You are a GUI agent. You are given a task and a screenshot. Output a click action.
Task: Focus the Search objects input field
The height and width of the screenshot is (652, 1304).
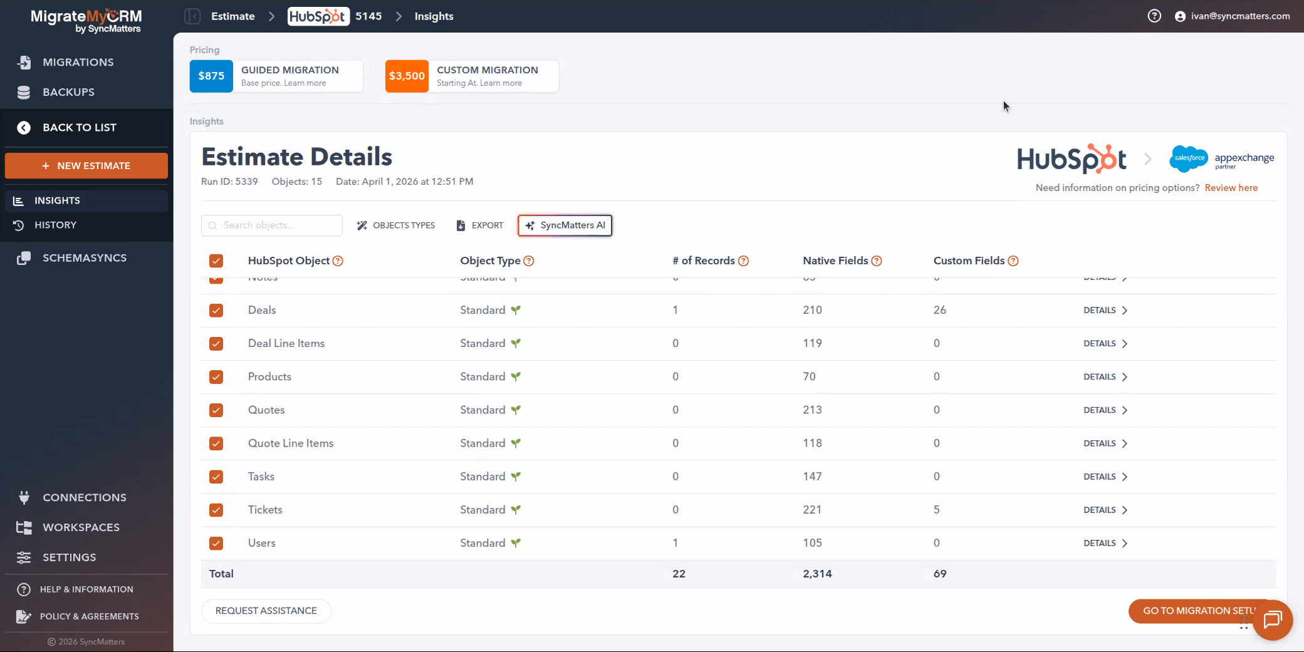tap(272, 225)
